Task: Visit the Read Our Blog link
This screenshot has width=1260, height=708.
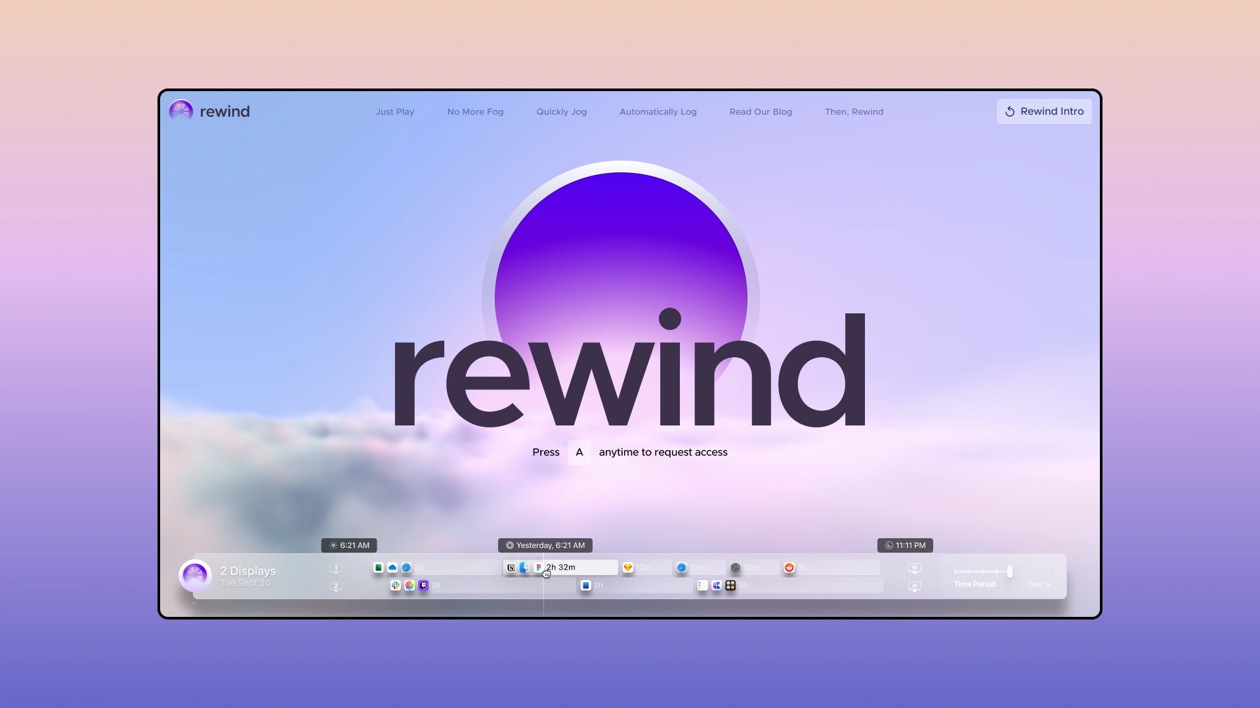Action: click(x=761, y=112)
